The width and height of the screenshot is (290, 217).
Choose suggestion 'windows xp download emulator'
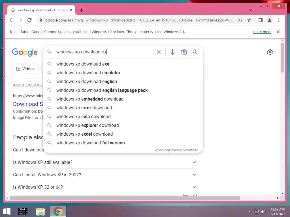[123, 73]
